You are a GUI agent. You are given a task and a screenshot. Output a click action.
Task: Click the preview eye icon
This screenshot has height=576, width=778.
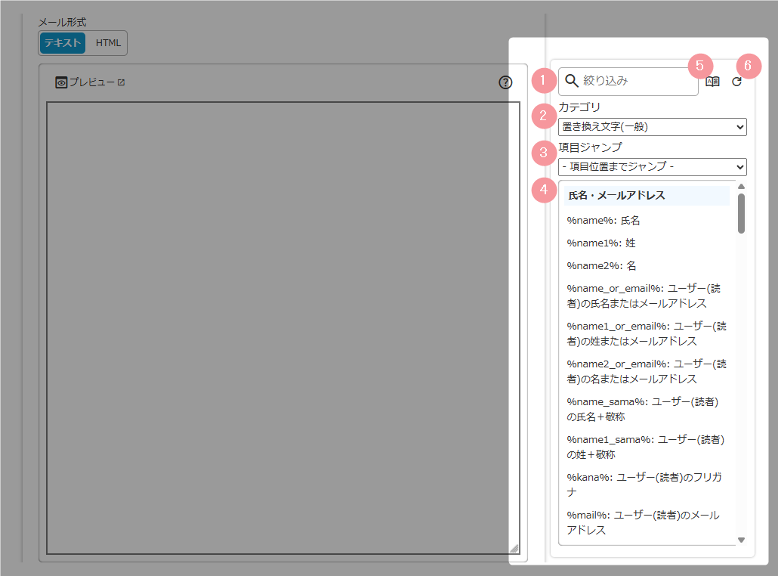(62, 82)
